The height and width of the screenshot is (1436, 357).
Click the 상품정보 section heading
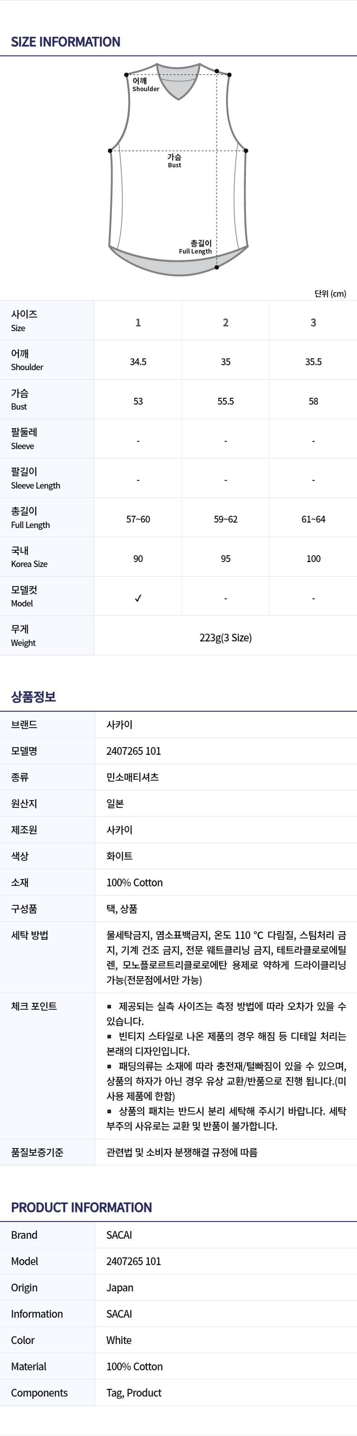tap(34, 697)
